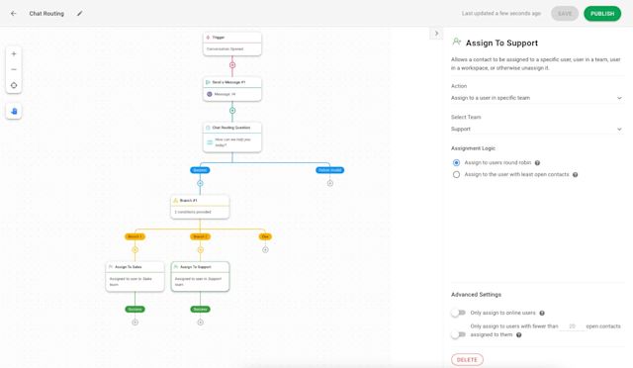Toggle Only assign to online users
The width and height of the screenshot is (633, 368).
[x=458, y=313]
